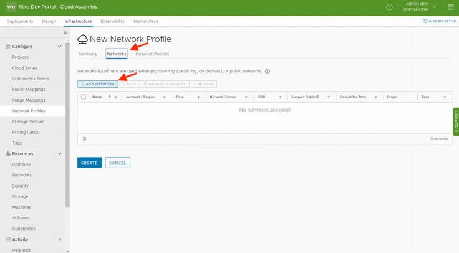Click the New Network Profile cloud icon
This screenshot has width=459, height=253.
pyautogui.click(x=82, y=39)
